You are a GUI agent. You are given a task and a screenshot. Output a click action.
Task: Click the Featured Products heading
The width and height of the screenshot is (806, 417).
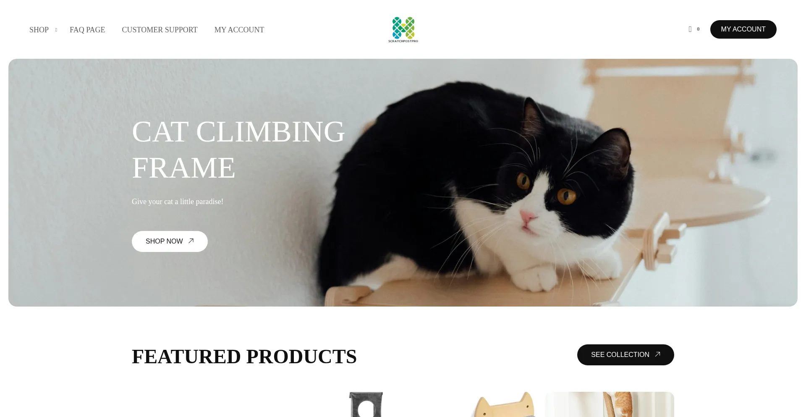tap(244, 357)
